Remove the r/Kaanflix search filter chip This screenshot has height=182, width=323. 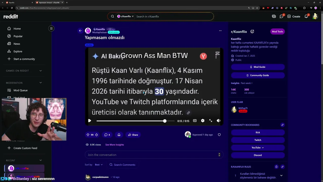pyautogui.click(x=133, y=16)
